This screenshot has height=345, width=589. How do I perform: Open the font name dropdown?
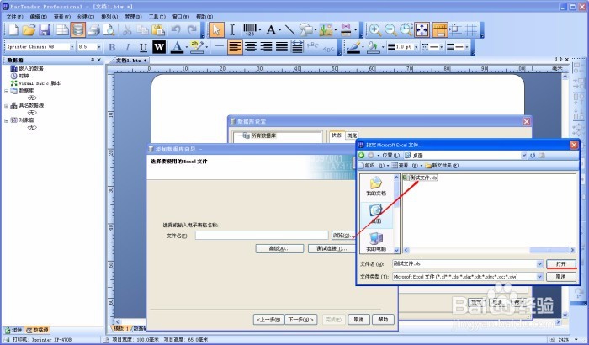click(x=72, y=47)
